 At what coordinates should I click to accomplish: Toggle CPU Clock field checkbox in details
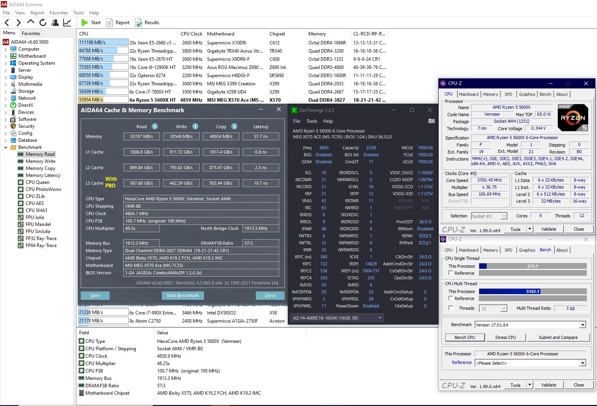[81, 356]
